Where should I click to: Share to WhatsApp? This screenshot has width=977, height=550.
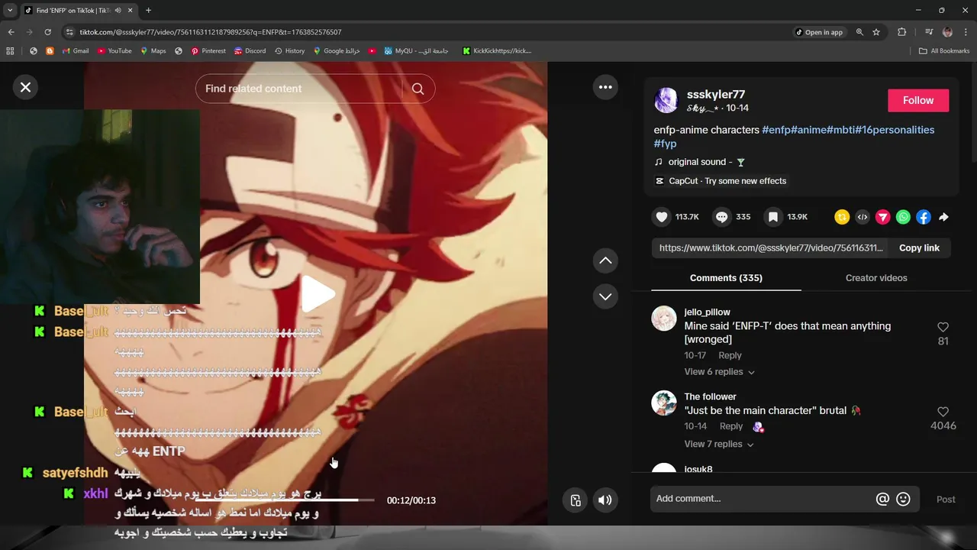tap(903, 217)
